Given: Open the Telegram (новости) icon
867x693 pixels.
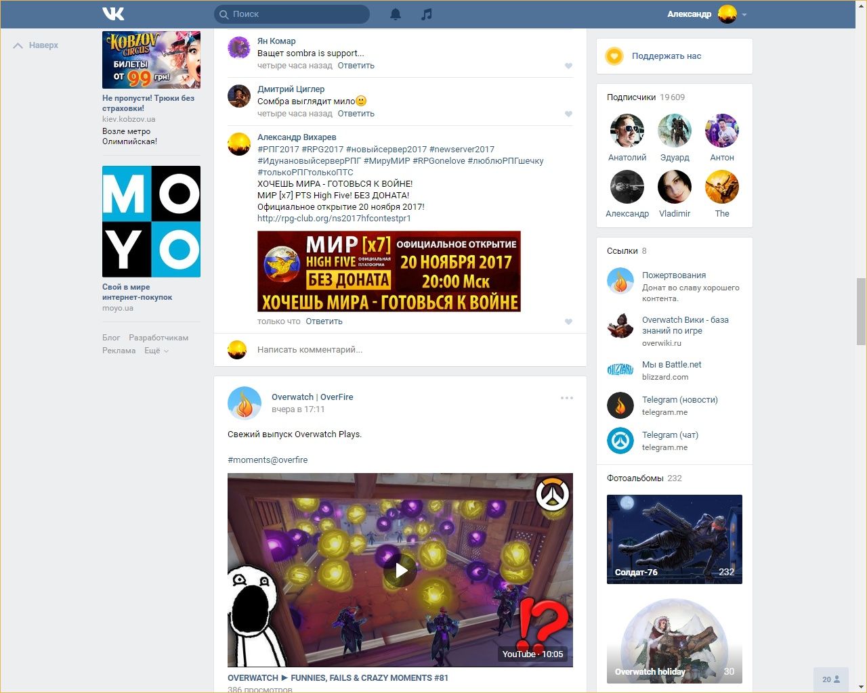Looking at the screenshot, I should pos(620,405).
